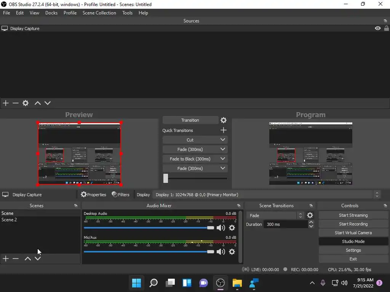Click the Duration 300 ms input field
390x292 pixels.
286,224
